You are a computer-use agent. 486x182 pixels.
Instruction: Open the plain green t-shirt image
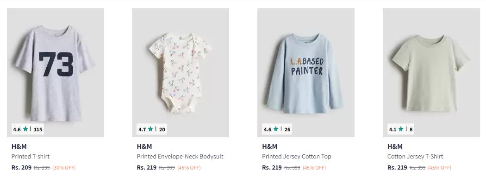[431, 73]
